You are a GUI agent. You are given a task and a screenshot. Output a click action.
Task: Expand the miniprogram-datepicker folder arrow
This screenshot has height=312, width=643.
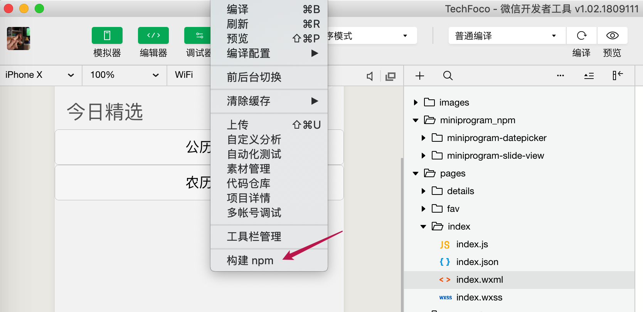click(x=423, y=138)
